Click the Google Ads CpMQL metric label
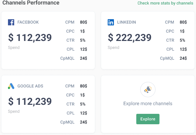 [x=68, y=122]
